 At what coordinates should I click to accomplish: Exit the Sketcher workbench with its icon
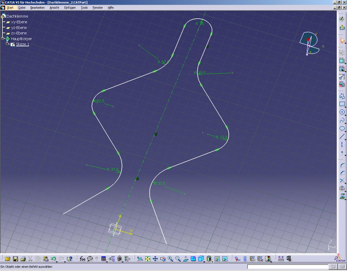(x=342, y=27)
